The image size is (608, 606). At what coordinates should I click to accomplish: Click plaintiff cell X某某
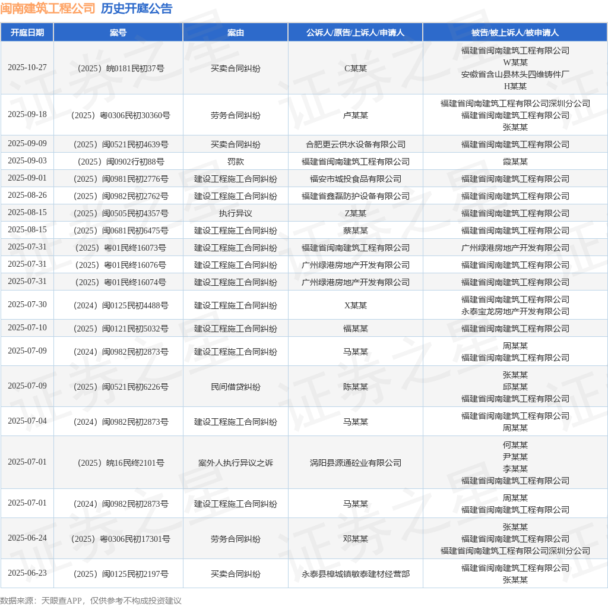point(355,305)
